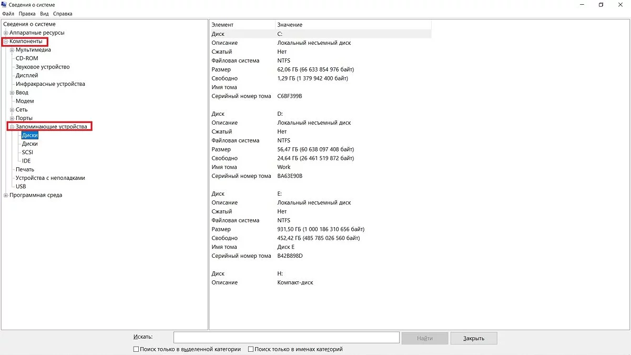631x355 pixels.
Task: Click the Искать search input field
Action: [286, 338]
